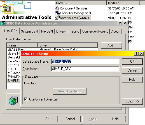Confirm ODBC Text Setup with OK
Viewport: 145px width, 125px height.
[x=132, y=62]
